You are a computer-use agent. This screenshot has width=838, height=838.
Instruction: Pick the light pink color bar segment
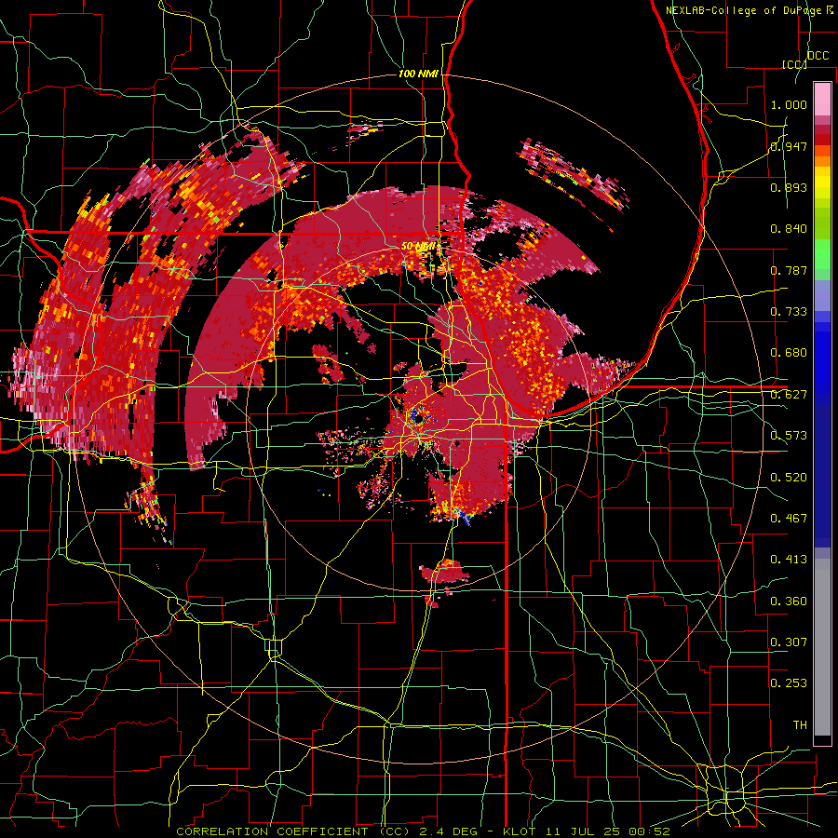coord(822,99)
